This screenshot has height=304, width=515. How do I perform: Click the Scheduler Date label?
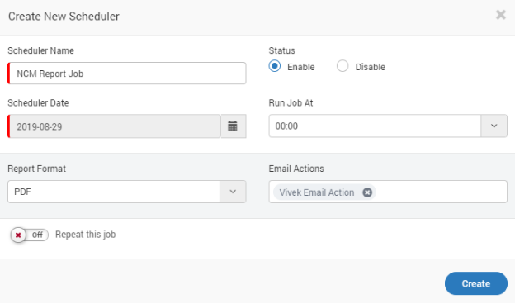38,103
